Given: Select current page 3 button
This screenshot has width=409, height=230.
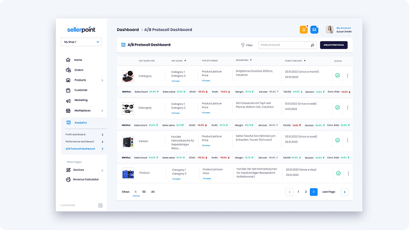Looking at the screenshot, I should 314,192.
